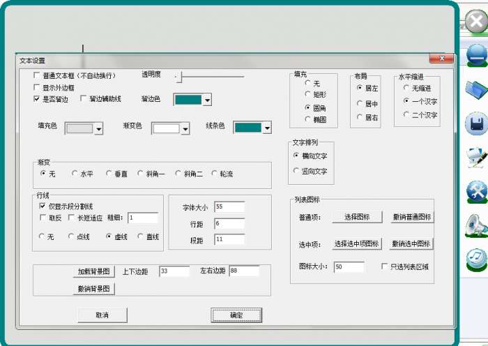
Task: Click the 加载背景图 button
Action: click(x=94, y=271)
